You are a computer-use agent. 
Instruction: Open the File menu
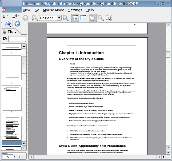click(x=6, y=16)
